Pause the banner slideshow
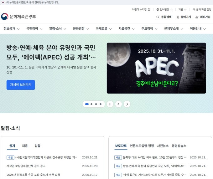This screenshot has width=213, height=179. coord(110,104)
